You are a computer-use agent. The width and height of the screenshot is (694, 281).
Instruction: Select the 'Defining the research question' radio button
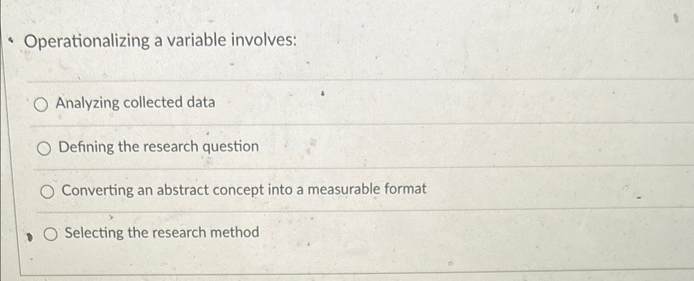44,148
